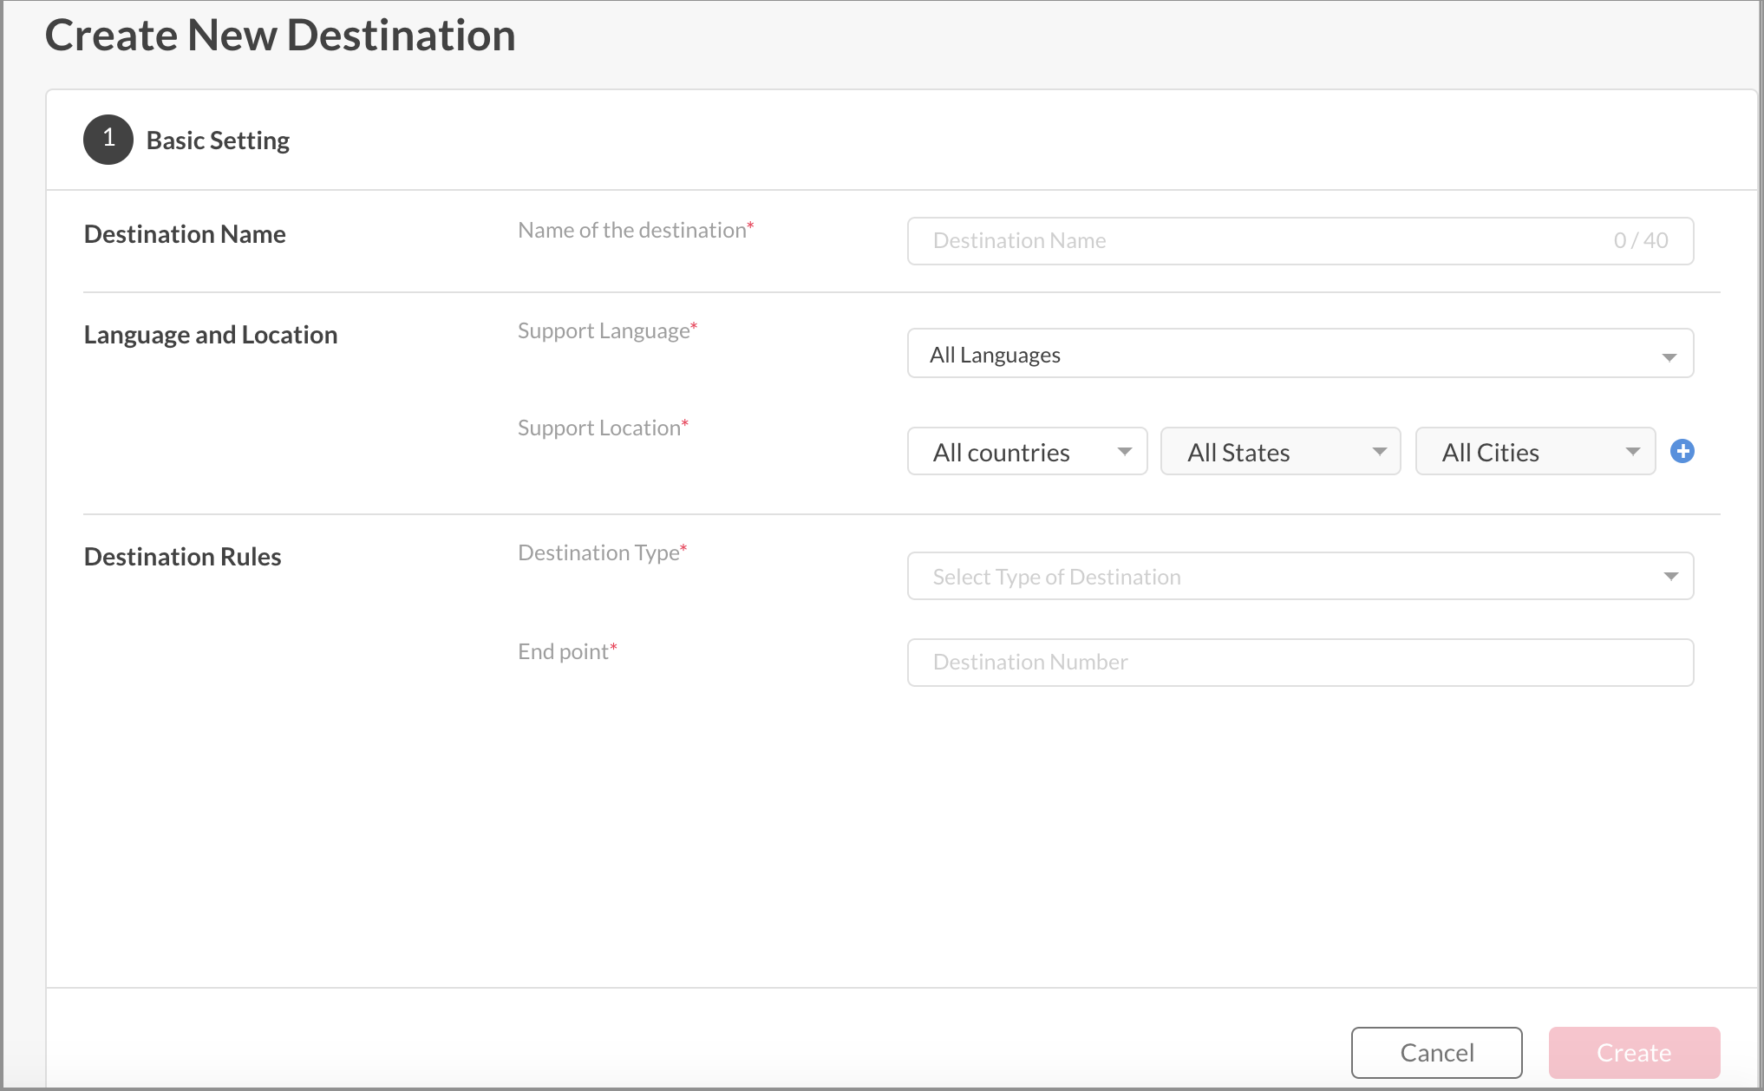Click the Basic Setting step heading
This screenshot has height=1091, width=1764.
point(218,140)
